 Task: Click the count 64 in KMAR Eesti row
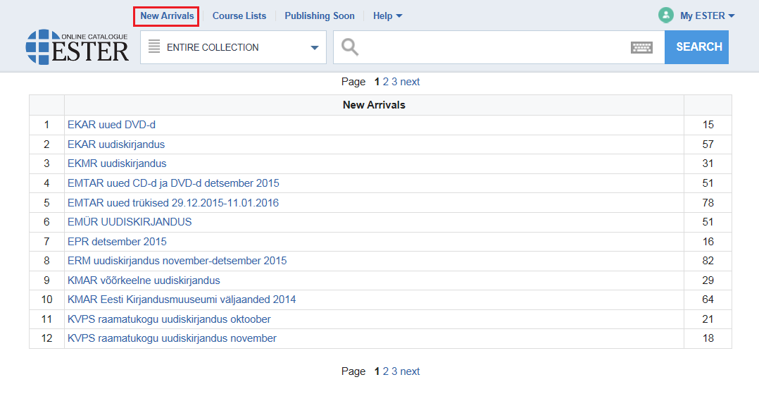coord(708,300)
